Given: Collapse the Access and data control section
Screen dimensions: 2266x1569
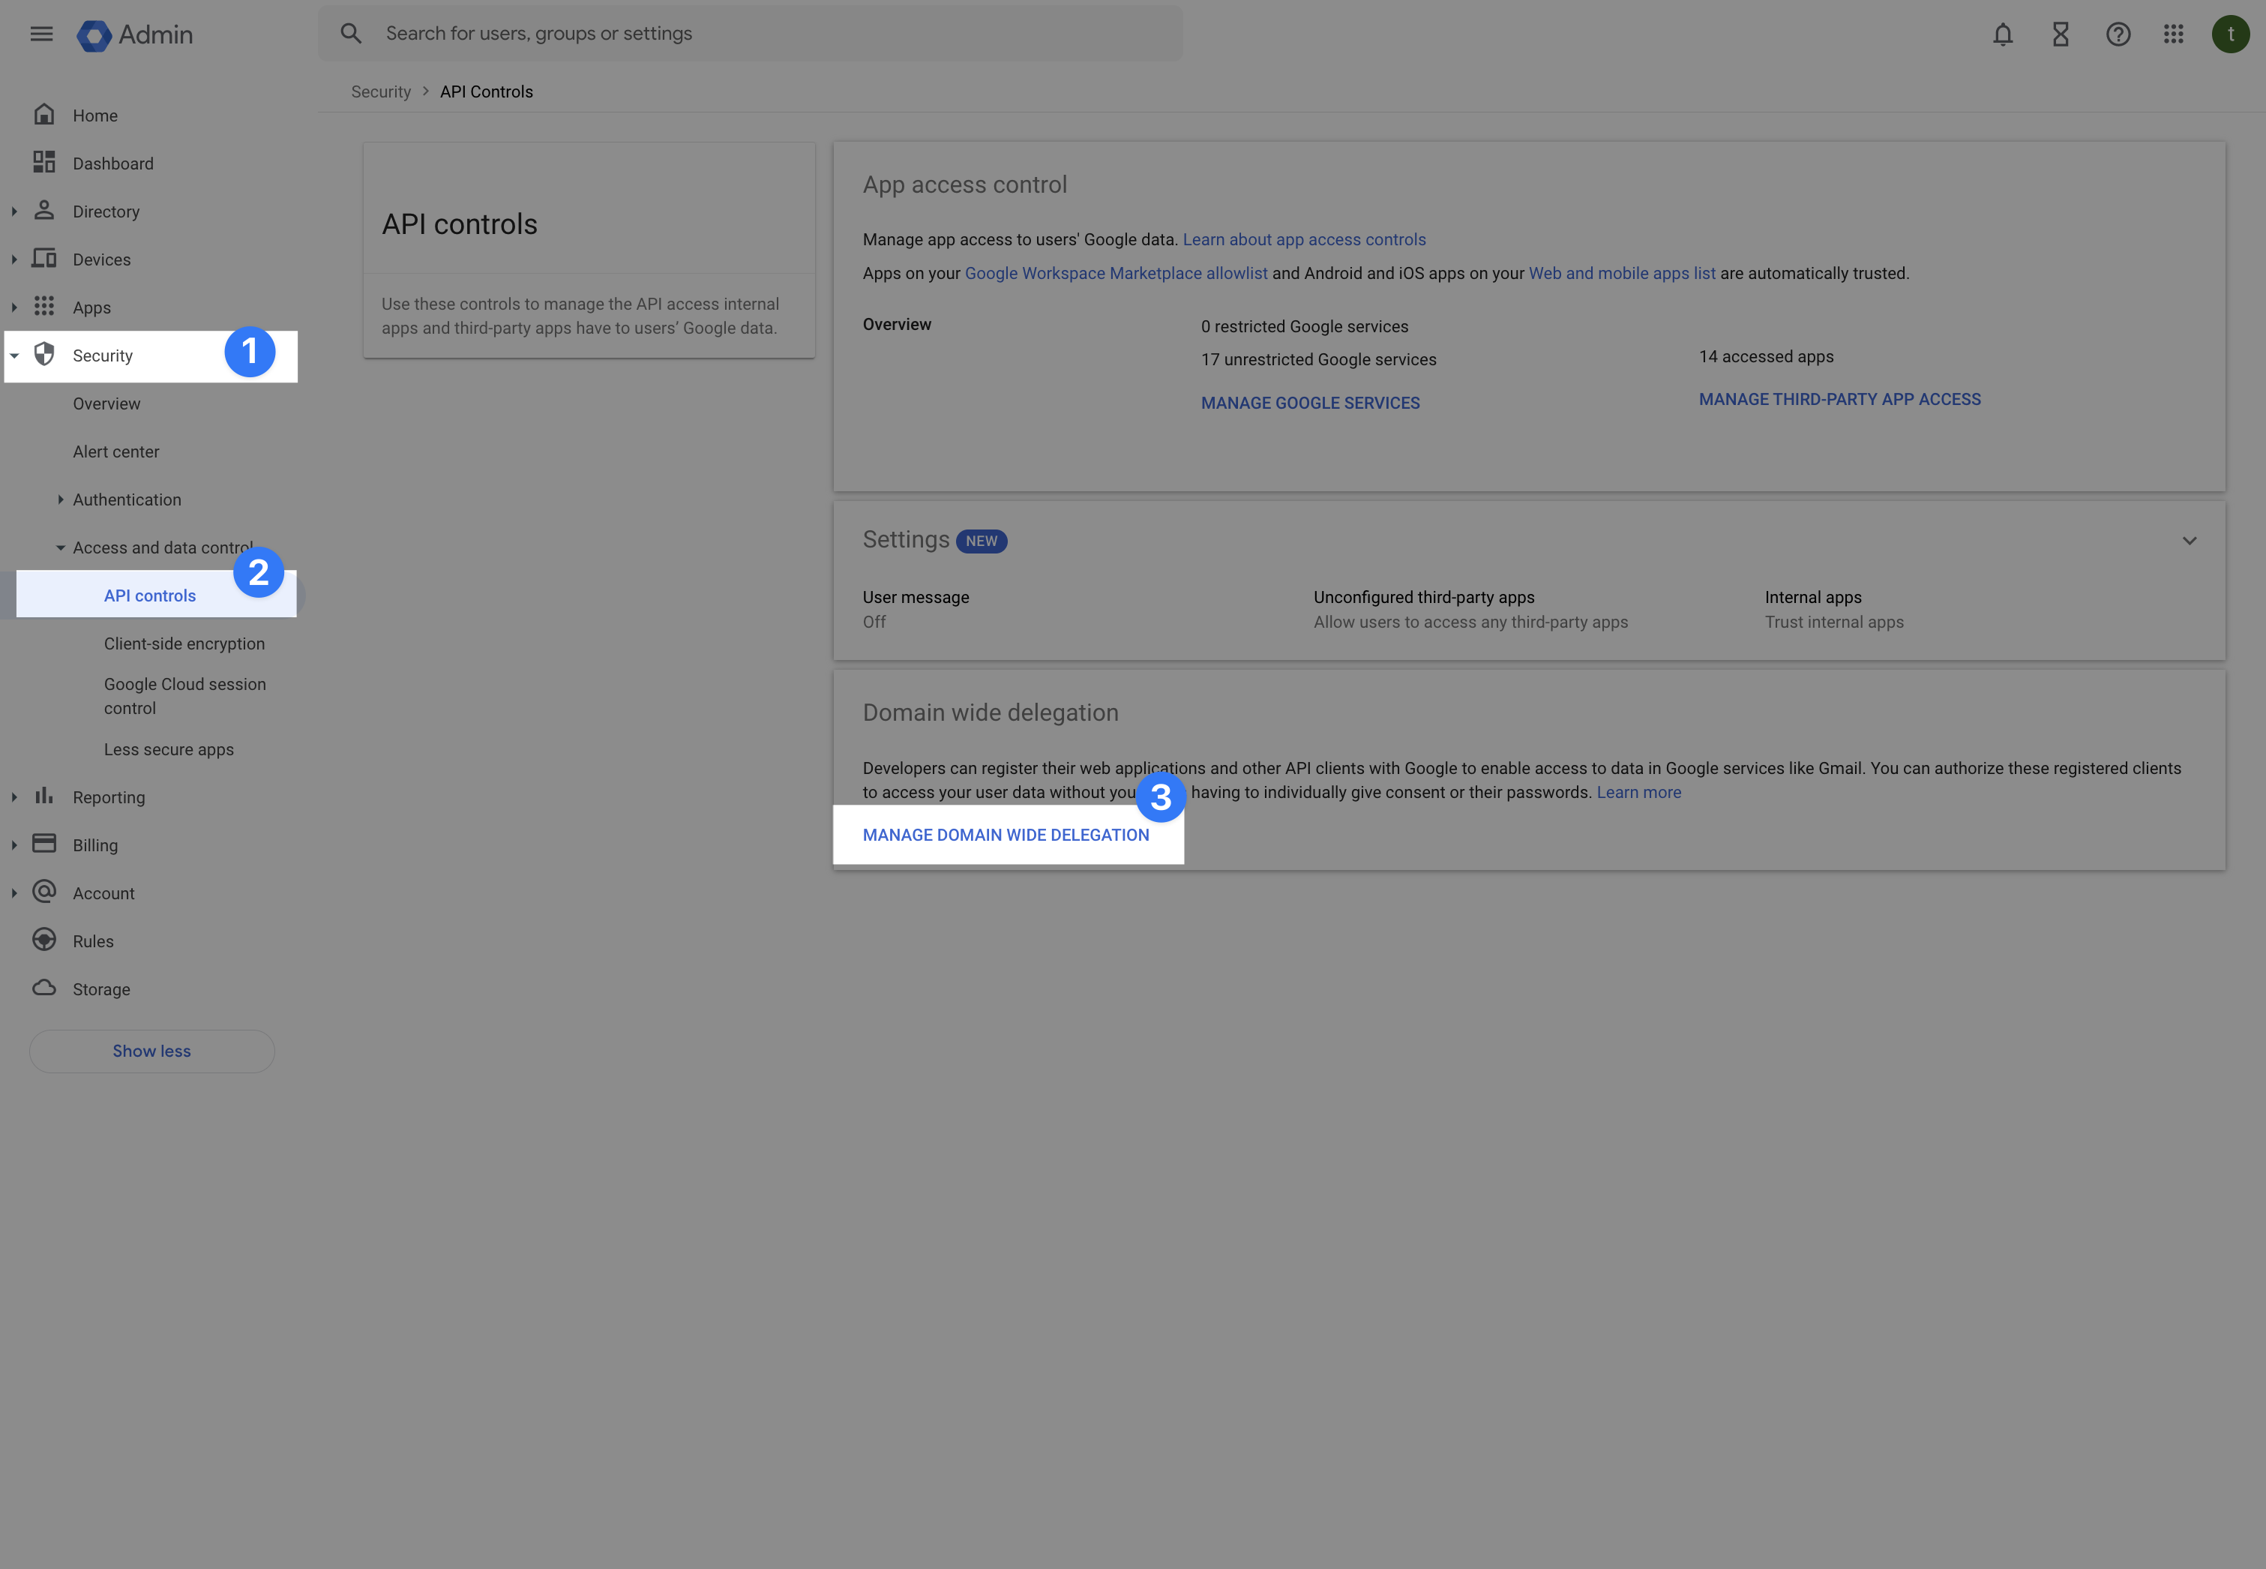Looking at the screenshot, I should click(x=61, y=547).
